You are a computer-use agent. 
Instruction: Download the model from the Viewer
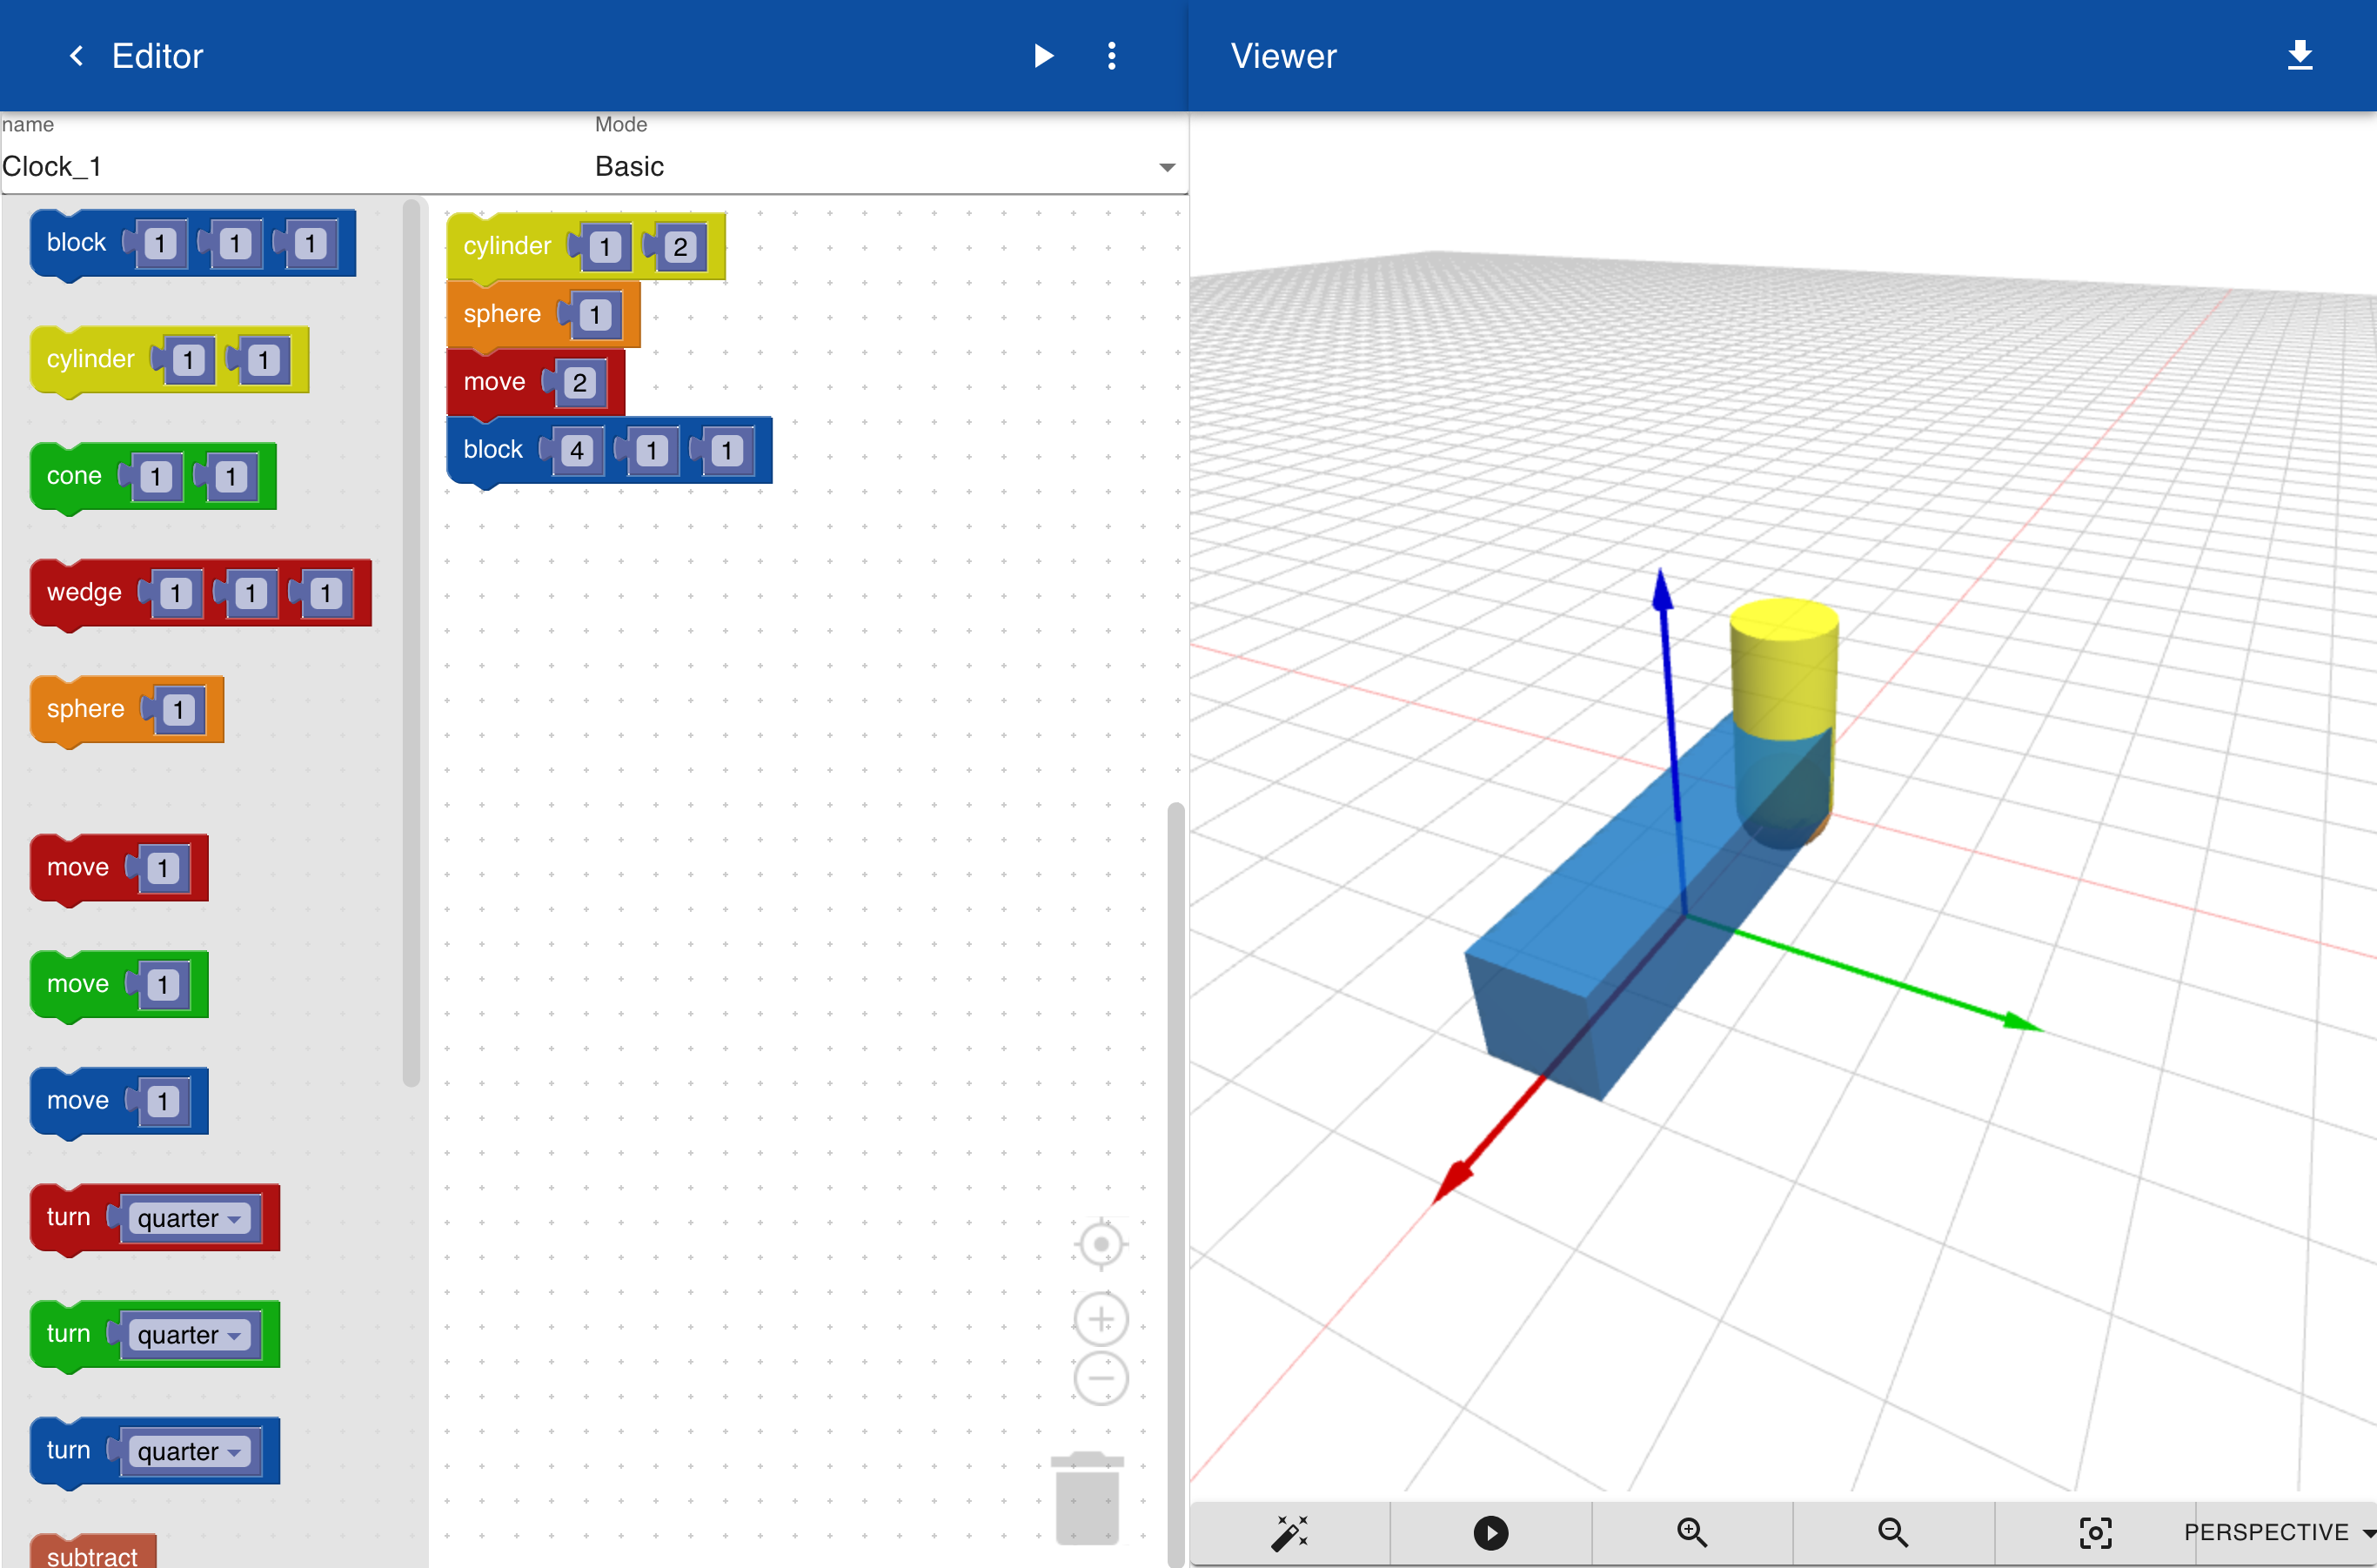point(2300,56)
